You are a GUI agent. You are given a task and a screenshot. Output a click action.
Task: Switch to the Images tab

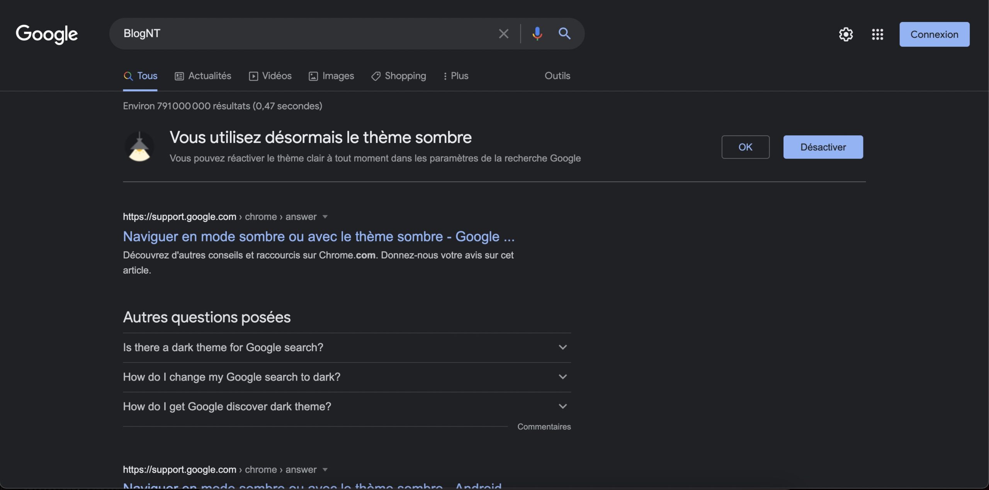pos(331,76)
